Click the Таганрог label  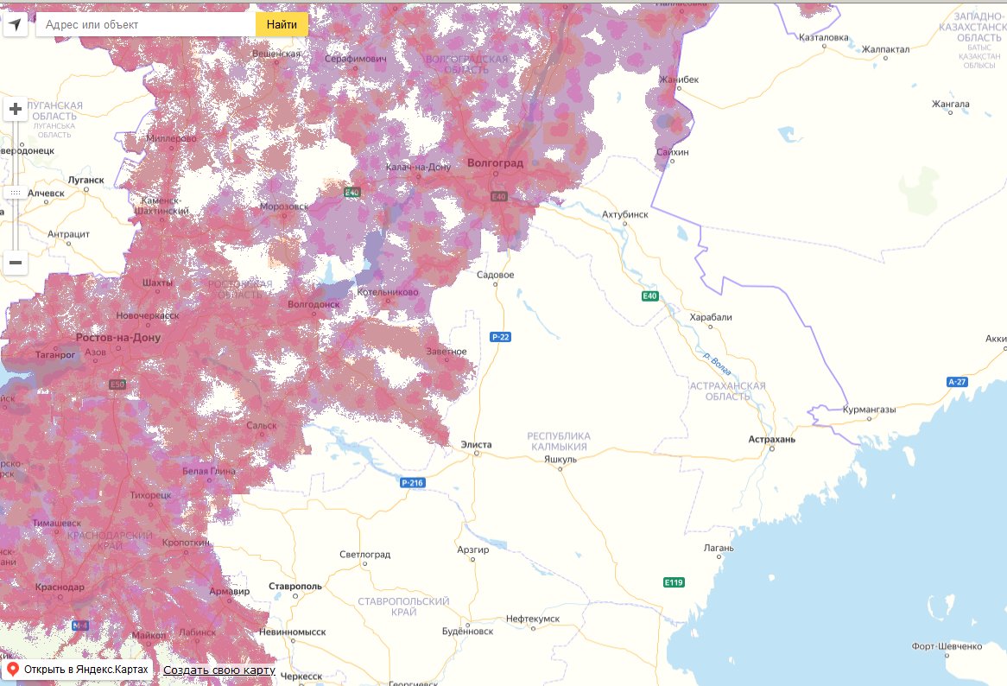point(55,354)
